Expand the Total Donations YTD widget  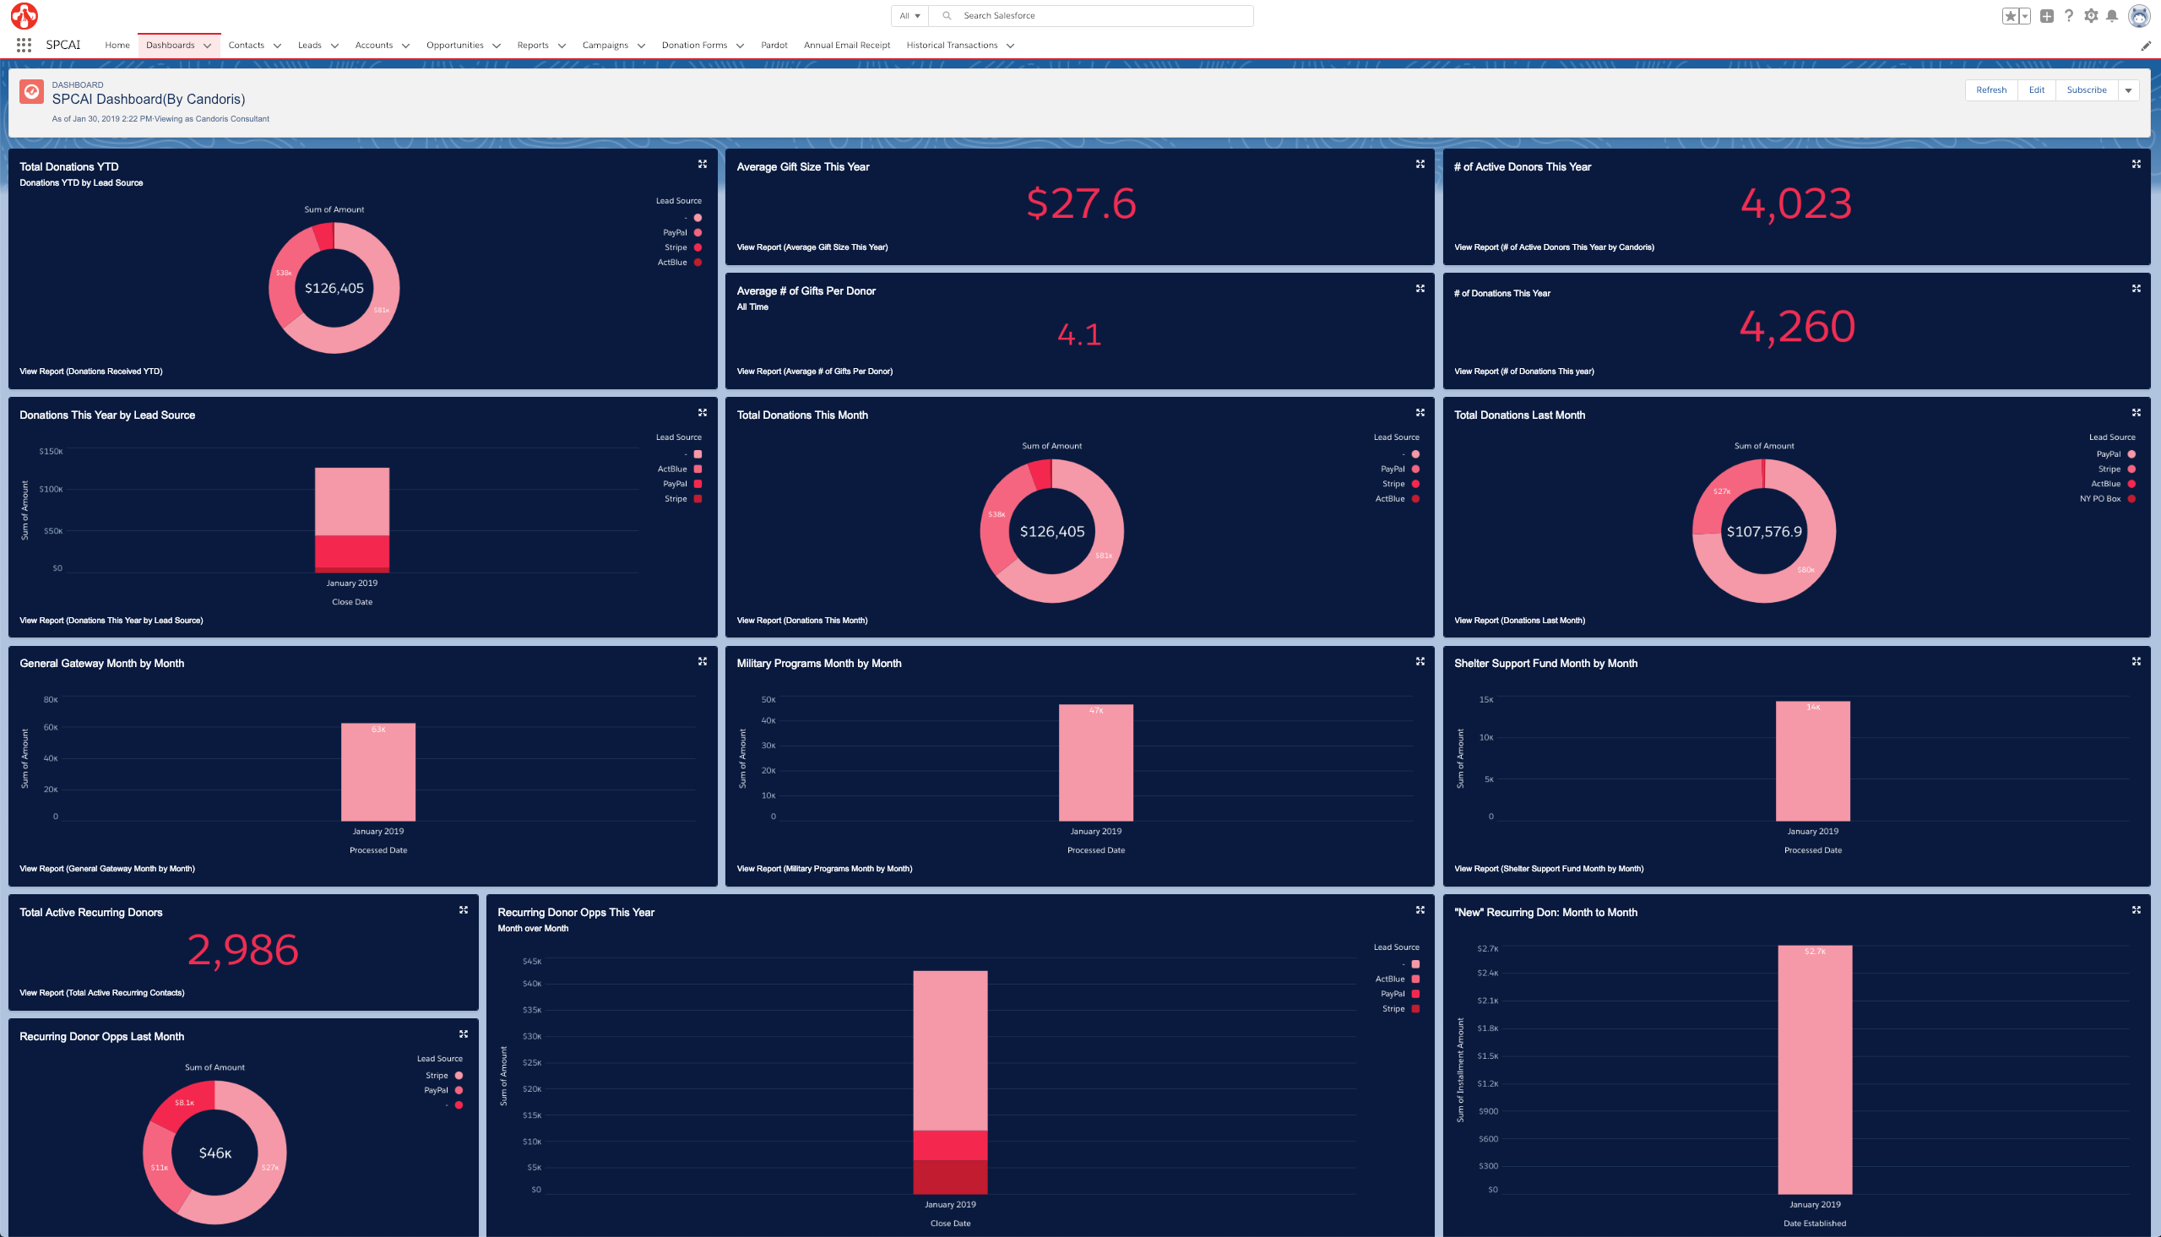pos(703,164)
